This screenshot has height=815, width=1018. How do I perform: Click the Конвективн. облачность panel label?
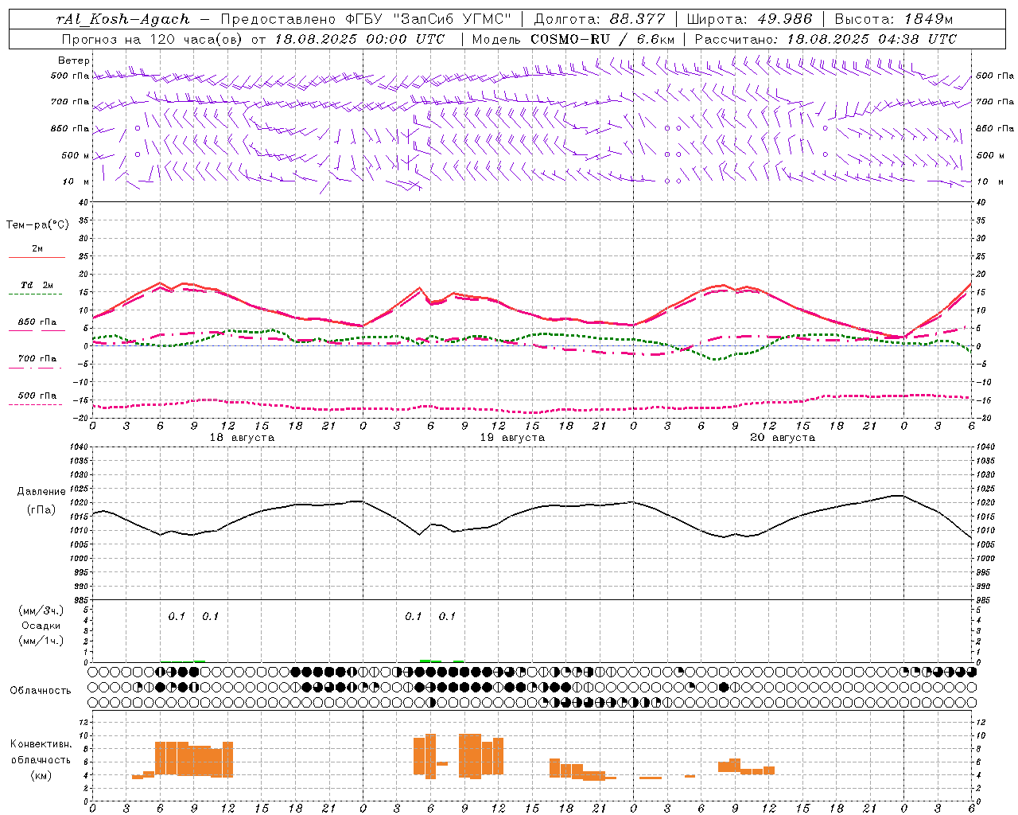pyautogui.click(x=41, y=752)
